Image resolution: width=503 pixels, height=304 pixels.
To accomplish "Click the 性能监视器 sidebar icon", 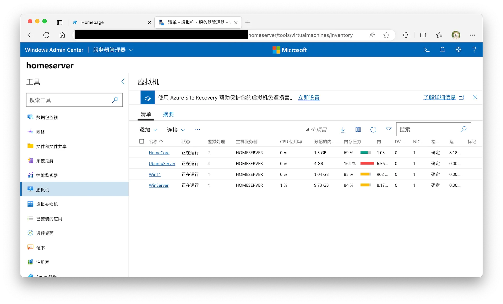I will click(30, 175).
